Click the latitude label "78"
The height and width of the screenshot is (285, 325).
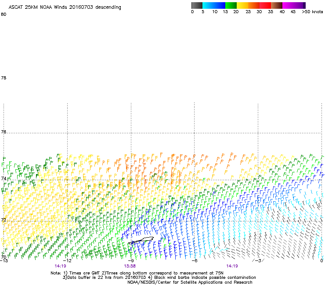[x=4, y=78]
